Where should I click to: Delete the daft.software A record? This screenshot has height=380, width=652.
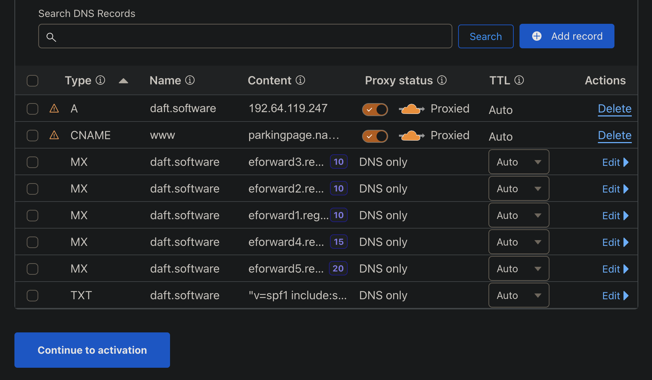(x=614, y=109)
